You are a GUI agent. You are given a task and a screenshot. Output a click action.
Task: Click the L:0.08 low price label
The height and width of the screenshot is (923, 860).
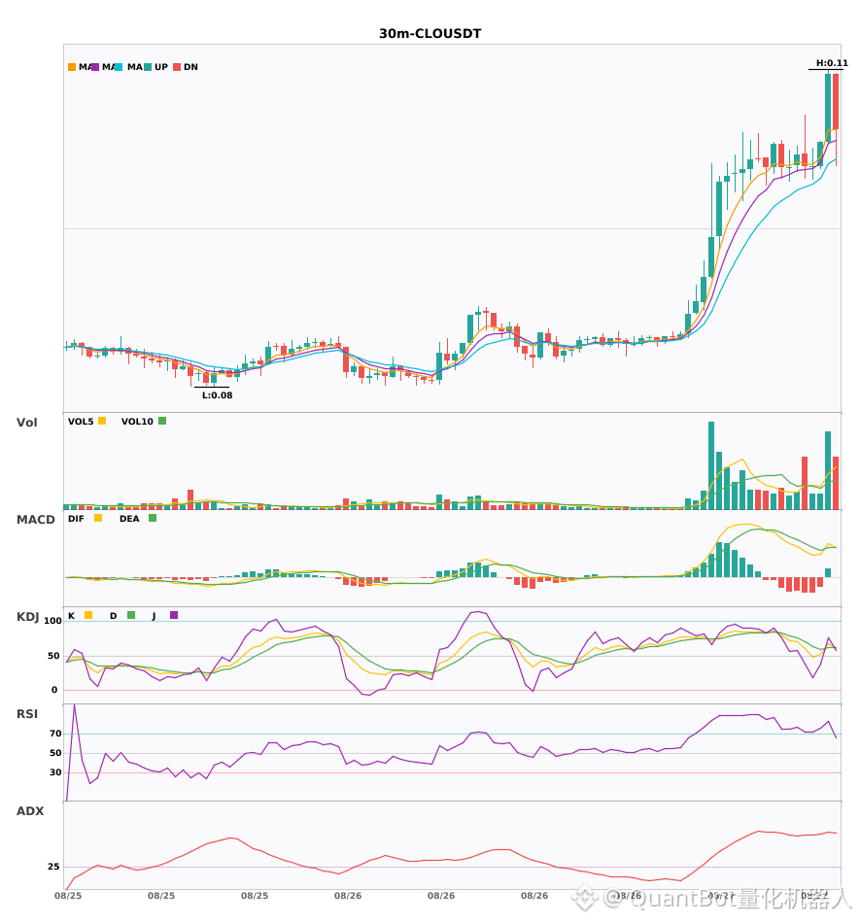(218, 395)
